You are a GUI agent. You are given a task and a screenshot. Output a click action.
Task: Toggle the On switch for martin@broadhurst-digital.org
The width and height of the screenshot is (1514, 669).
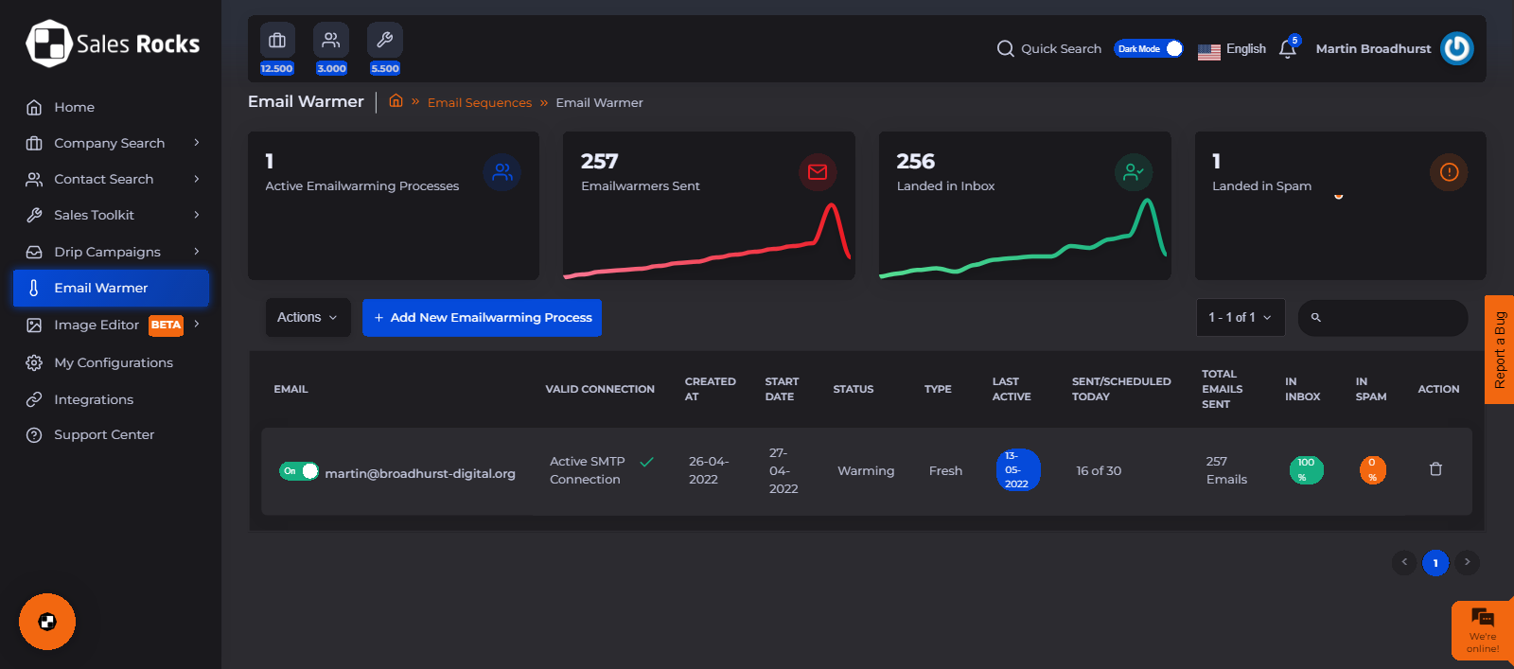click(x=299, y=471)
